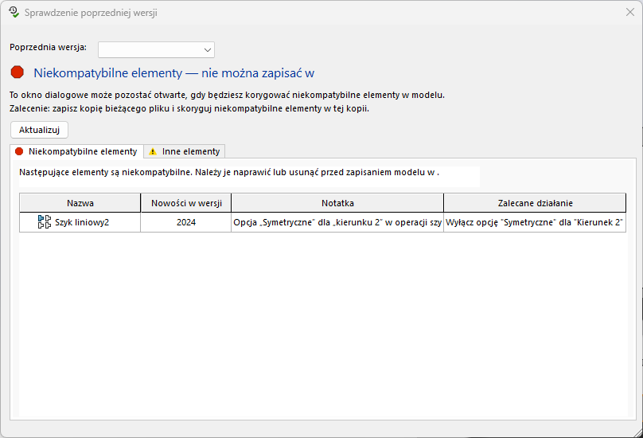Click the dialog icon in the title bar

click(14, 12)
